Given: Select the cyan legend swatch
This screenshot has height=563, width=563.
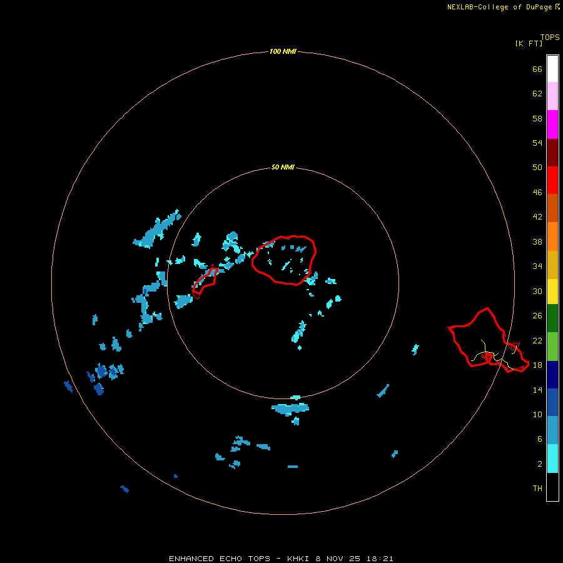Looking at the screenshot, I should click(552, 459).
